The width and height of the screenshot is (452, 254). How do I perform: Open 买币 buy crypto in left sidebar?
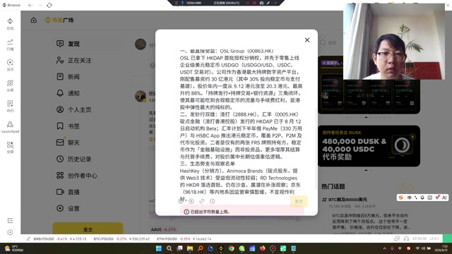[x=10, y=65]
